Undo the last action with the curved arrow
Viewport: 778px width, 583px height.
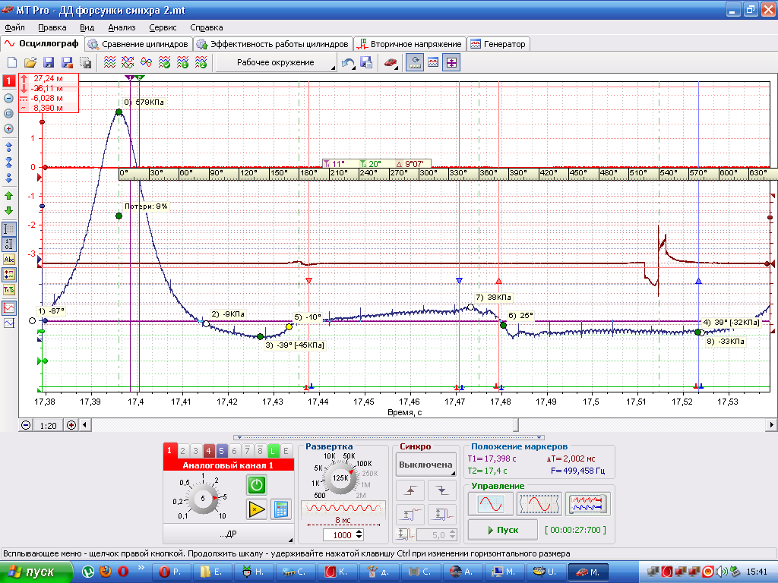click(348, 63)
